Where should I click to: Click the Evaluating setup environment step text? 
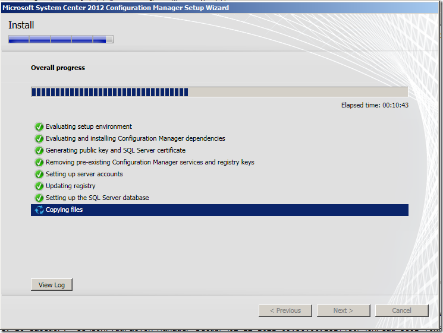point(89,126)
